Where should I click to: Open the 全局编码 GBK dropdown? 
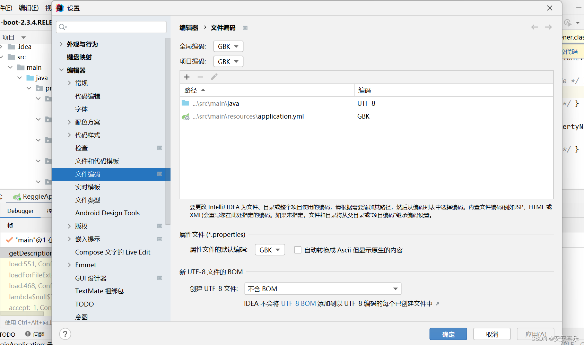228,46
